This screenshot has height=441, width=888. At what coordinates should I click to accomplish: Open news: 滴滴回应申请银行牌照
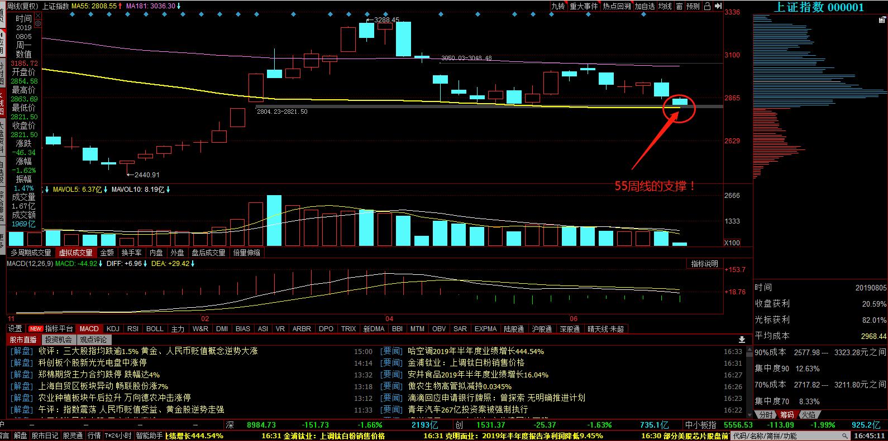[496, 398]
